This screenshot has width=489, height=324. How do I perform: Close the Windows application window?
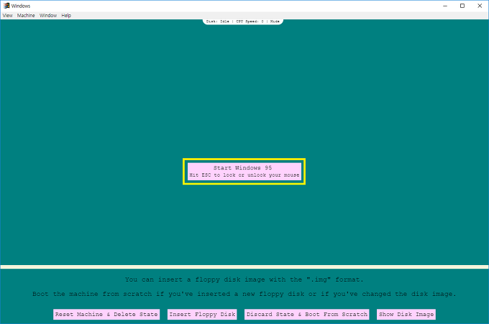click(x=480, y=6)
